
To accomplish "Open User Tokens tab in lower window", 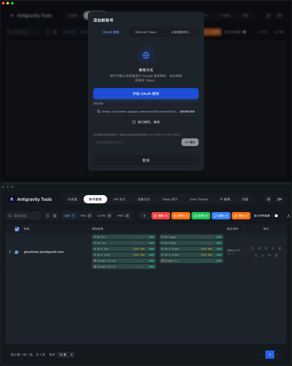I will pyautogui.click(x=199, y=199).
